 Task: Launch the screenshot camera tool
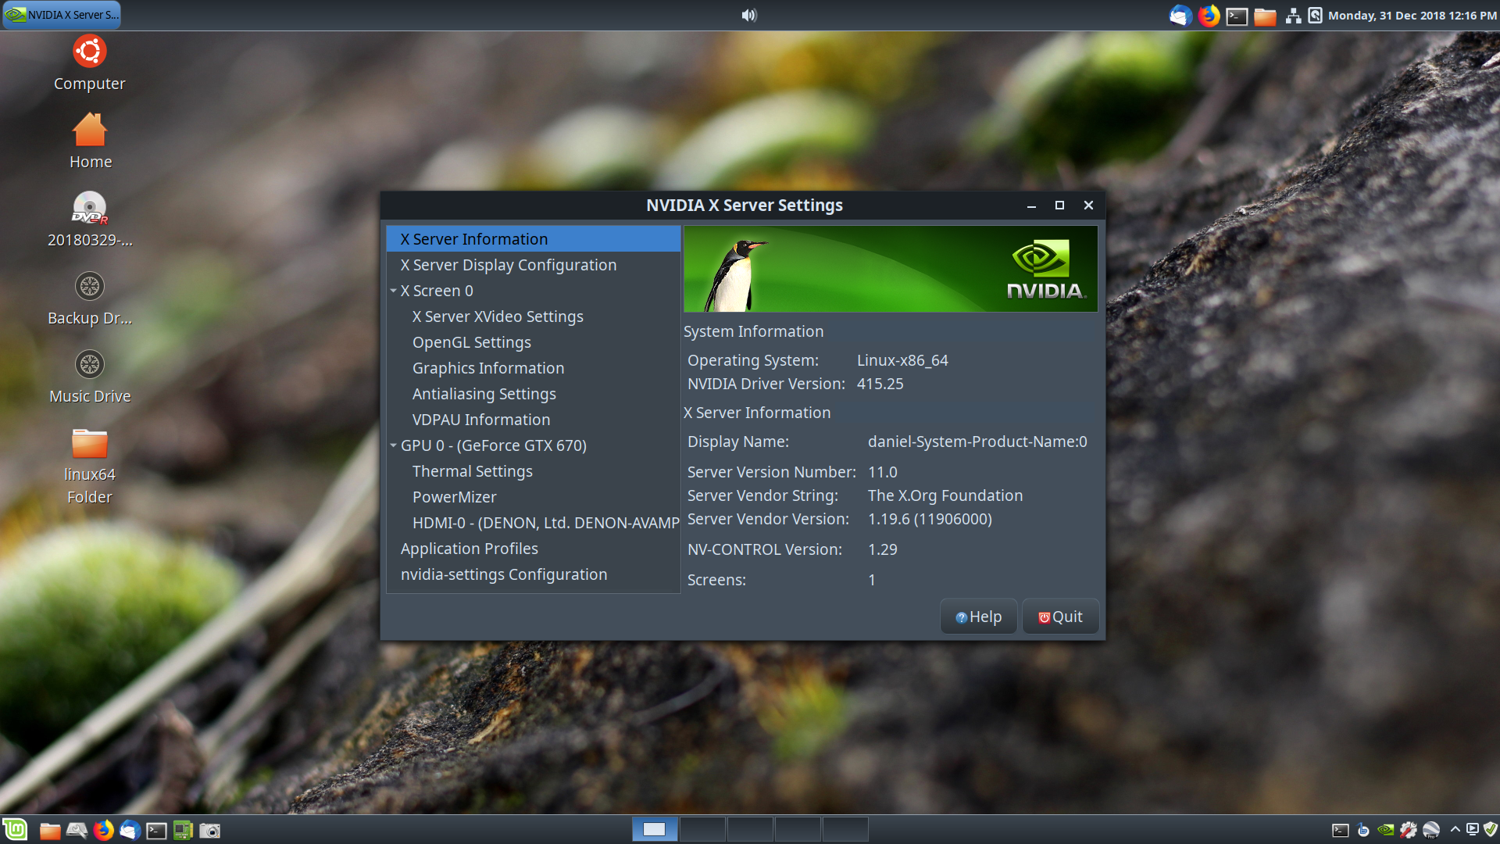pyautogui.click(x=209, y=830)
